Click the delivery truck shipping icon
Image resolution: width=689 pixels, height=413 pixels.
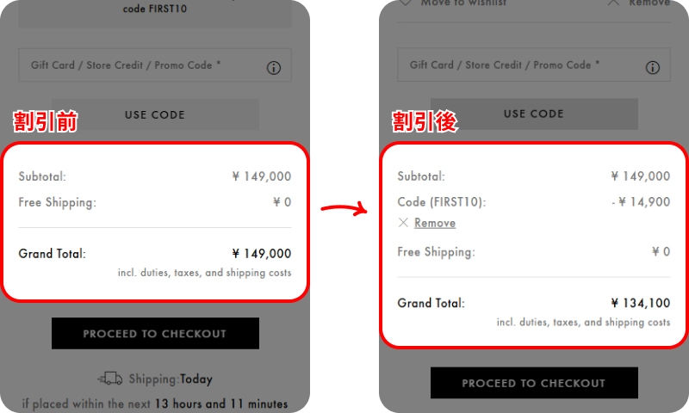pyautogui.click(x=109, y=378)
